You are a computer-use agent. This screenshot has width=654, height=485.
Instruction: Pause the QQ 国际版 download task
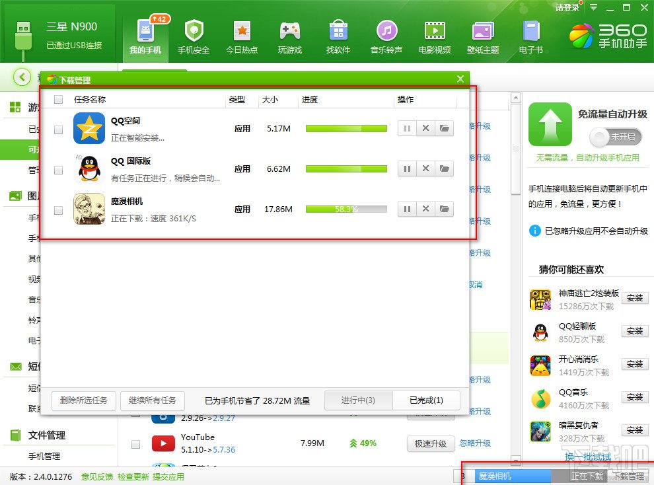[407, 169]
